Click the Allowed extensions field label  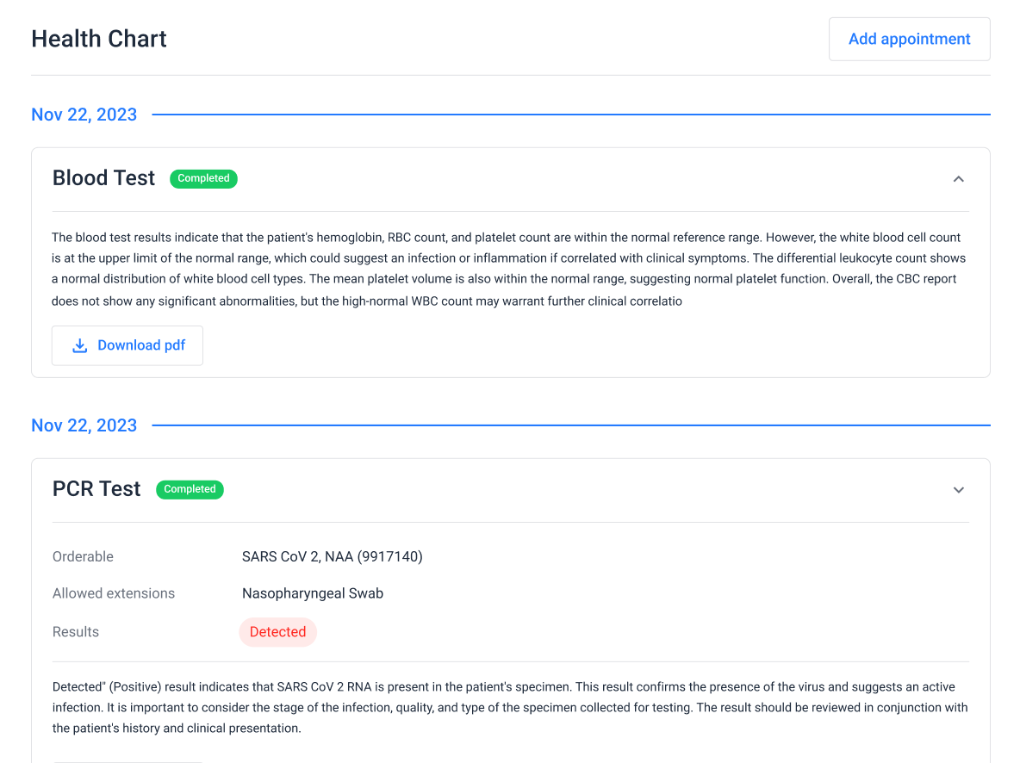coord(114,593)
